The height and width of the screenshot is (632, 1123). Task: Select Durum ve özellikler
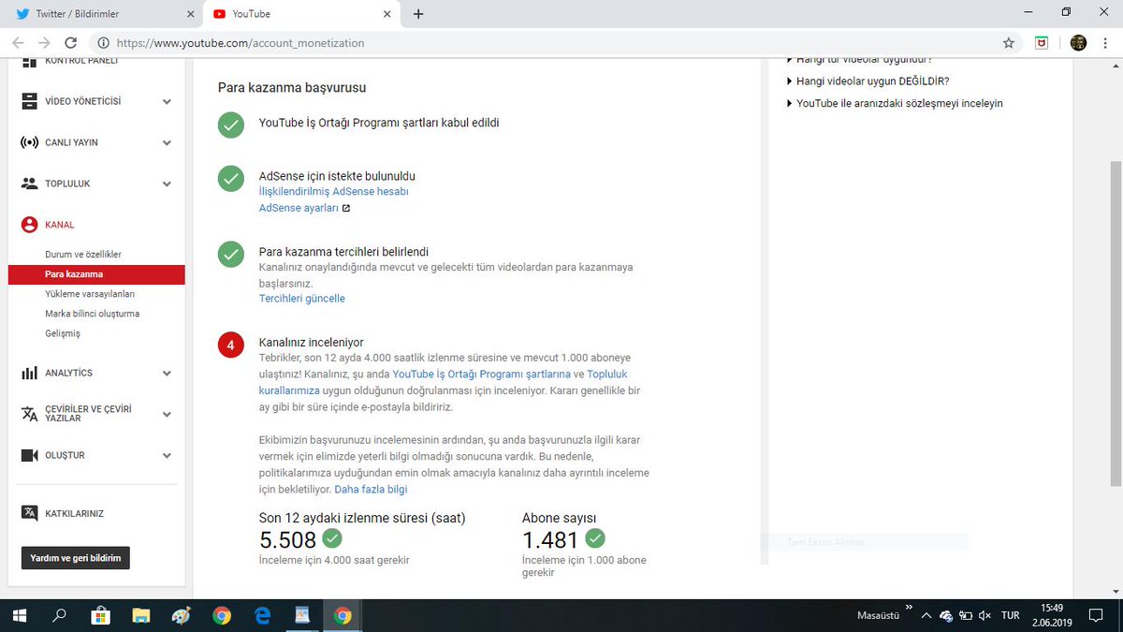click(x=83, y=255)
